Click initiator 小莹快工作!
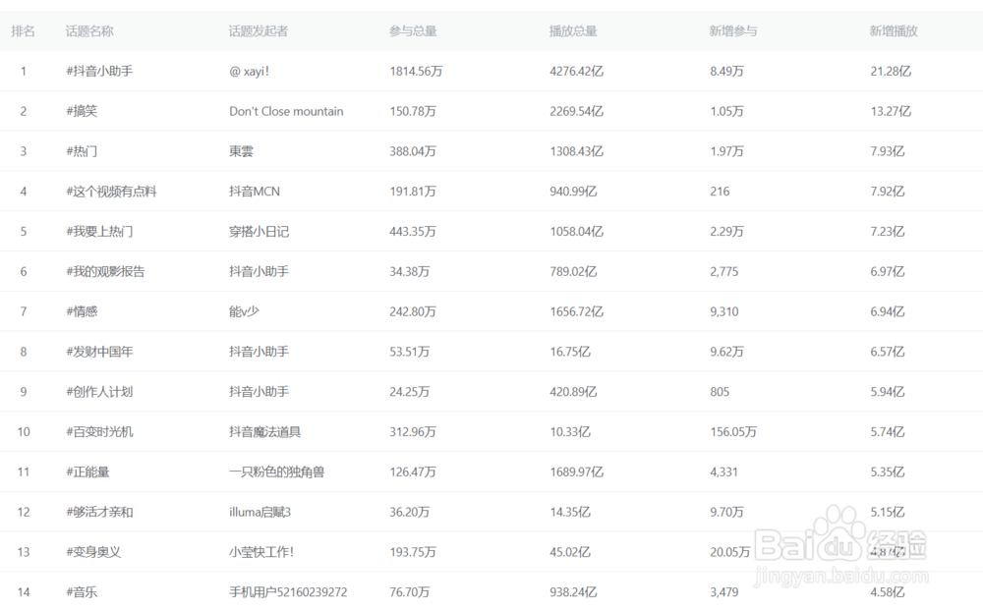This screenshot has width=983, height=610. (261, 552)
